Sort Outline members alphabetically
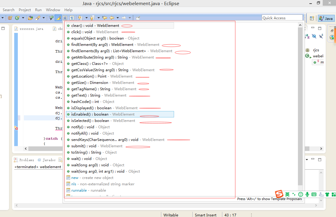Viewport: 336px width, 217px height. pyautogui.click(x=308, y=36)
